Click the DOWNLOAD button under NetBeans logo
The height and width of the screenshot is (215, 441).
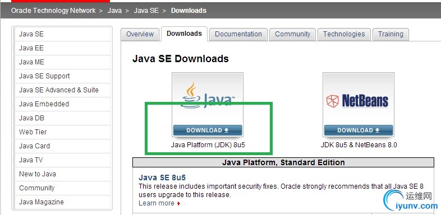[x=359, y=130]
